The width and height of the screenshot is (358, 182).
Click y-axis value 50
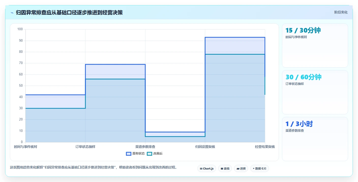click(x=21, y=86)
